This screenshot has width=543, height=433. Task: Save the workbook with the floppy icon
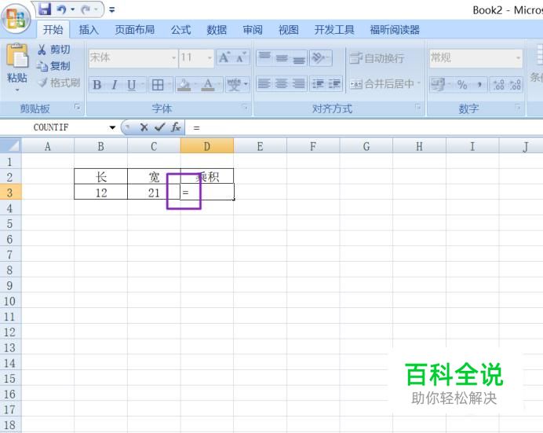[x=45, y=9]
